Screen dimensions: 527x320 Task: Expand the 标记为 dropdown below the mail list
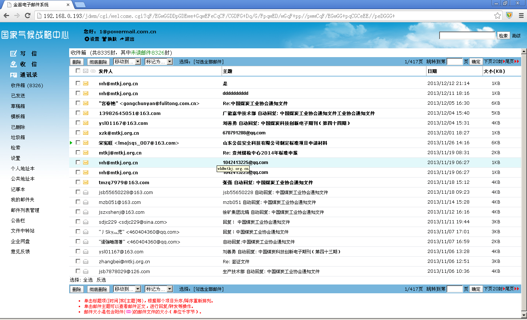(x=170, y=289)
